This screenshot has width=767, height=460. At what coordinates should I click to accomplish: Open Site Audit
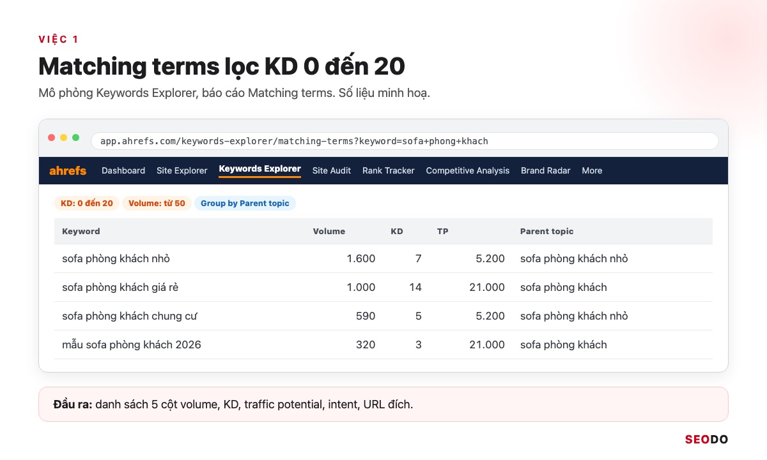332,170
